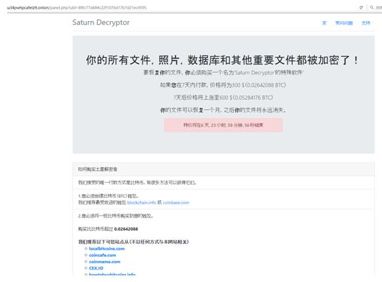Image resolution: width=382 pixels, height=282 pixels.
Task: Open the localbitcoins.com link
Action: [x=107, y=248]
